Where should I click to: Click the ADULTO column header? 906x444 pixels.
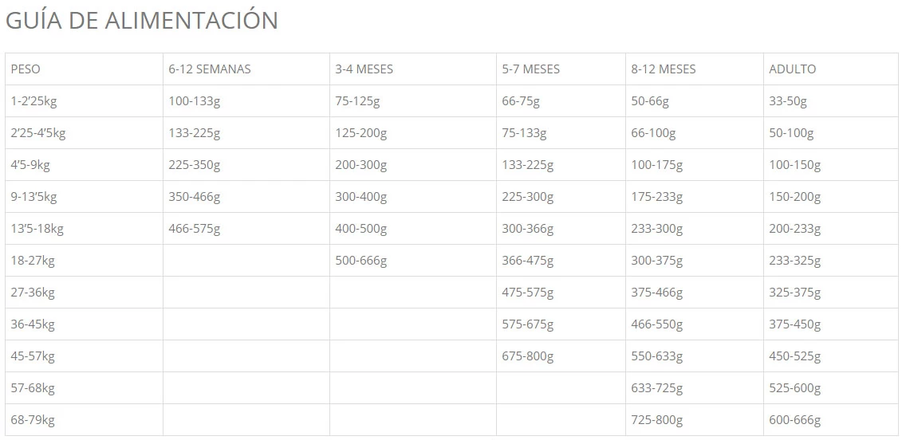[x=793, y=69]
